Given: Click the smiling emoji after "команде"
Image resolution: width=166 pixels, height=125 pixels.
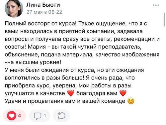Looking at the screenshot, I should pos(131,101).
